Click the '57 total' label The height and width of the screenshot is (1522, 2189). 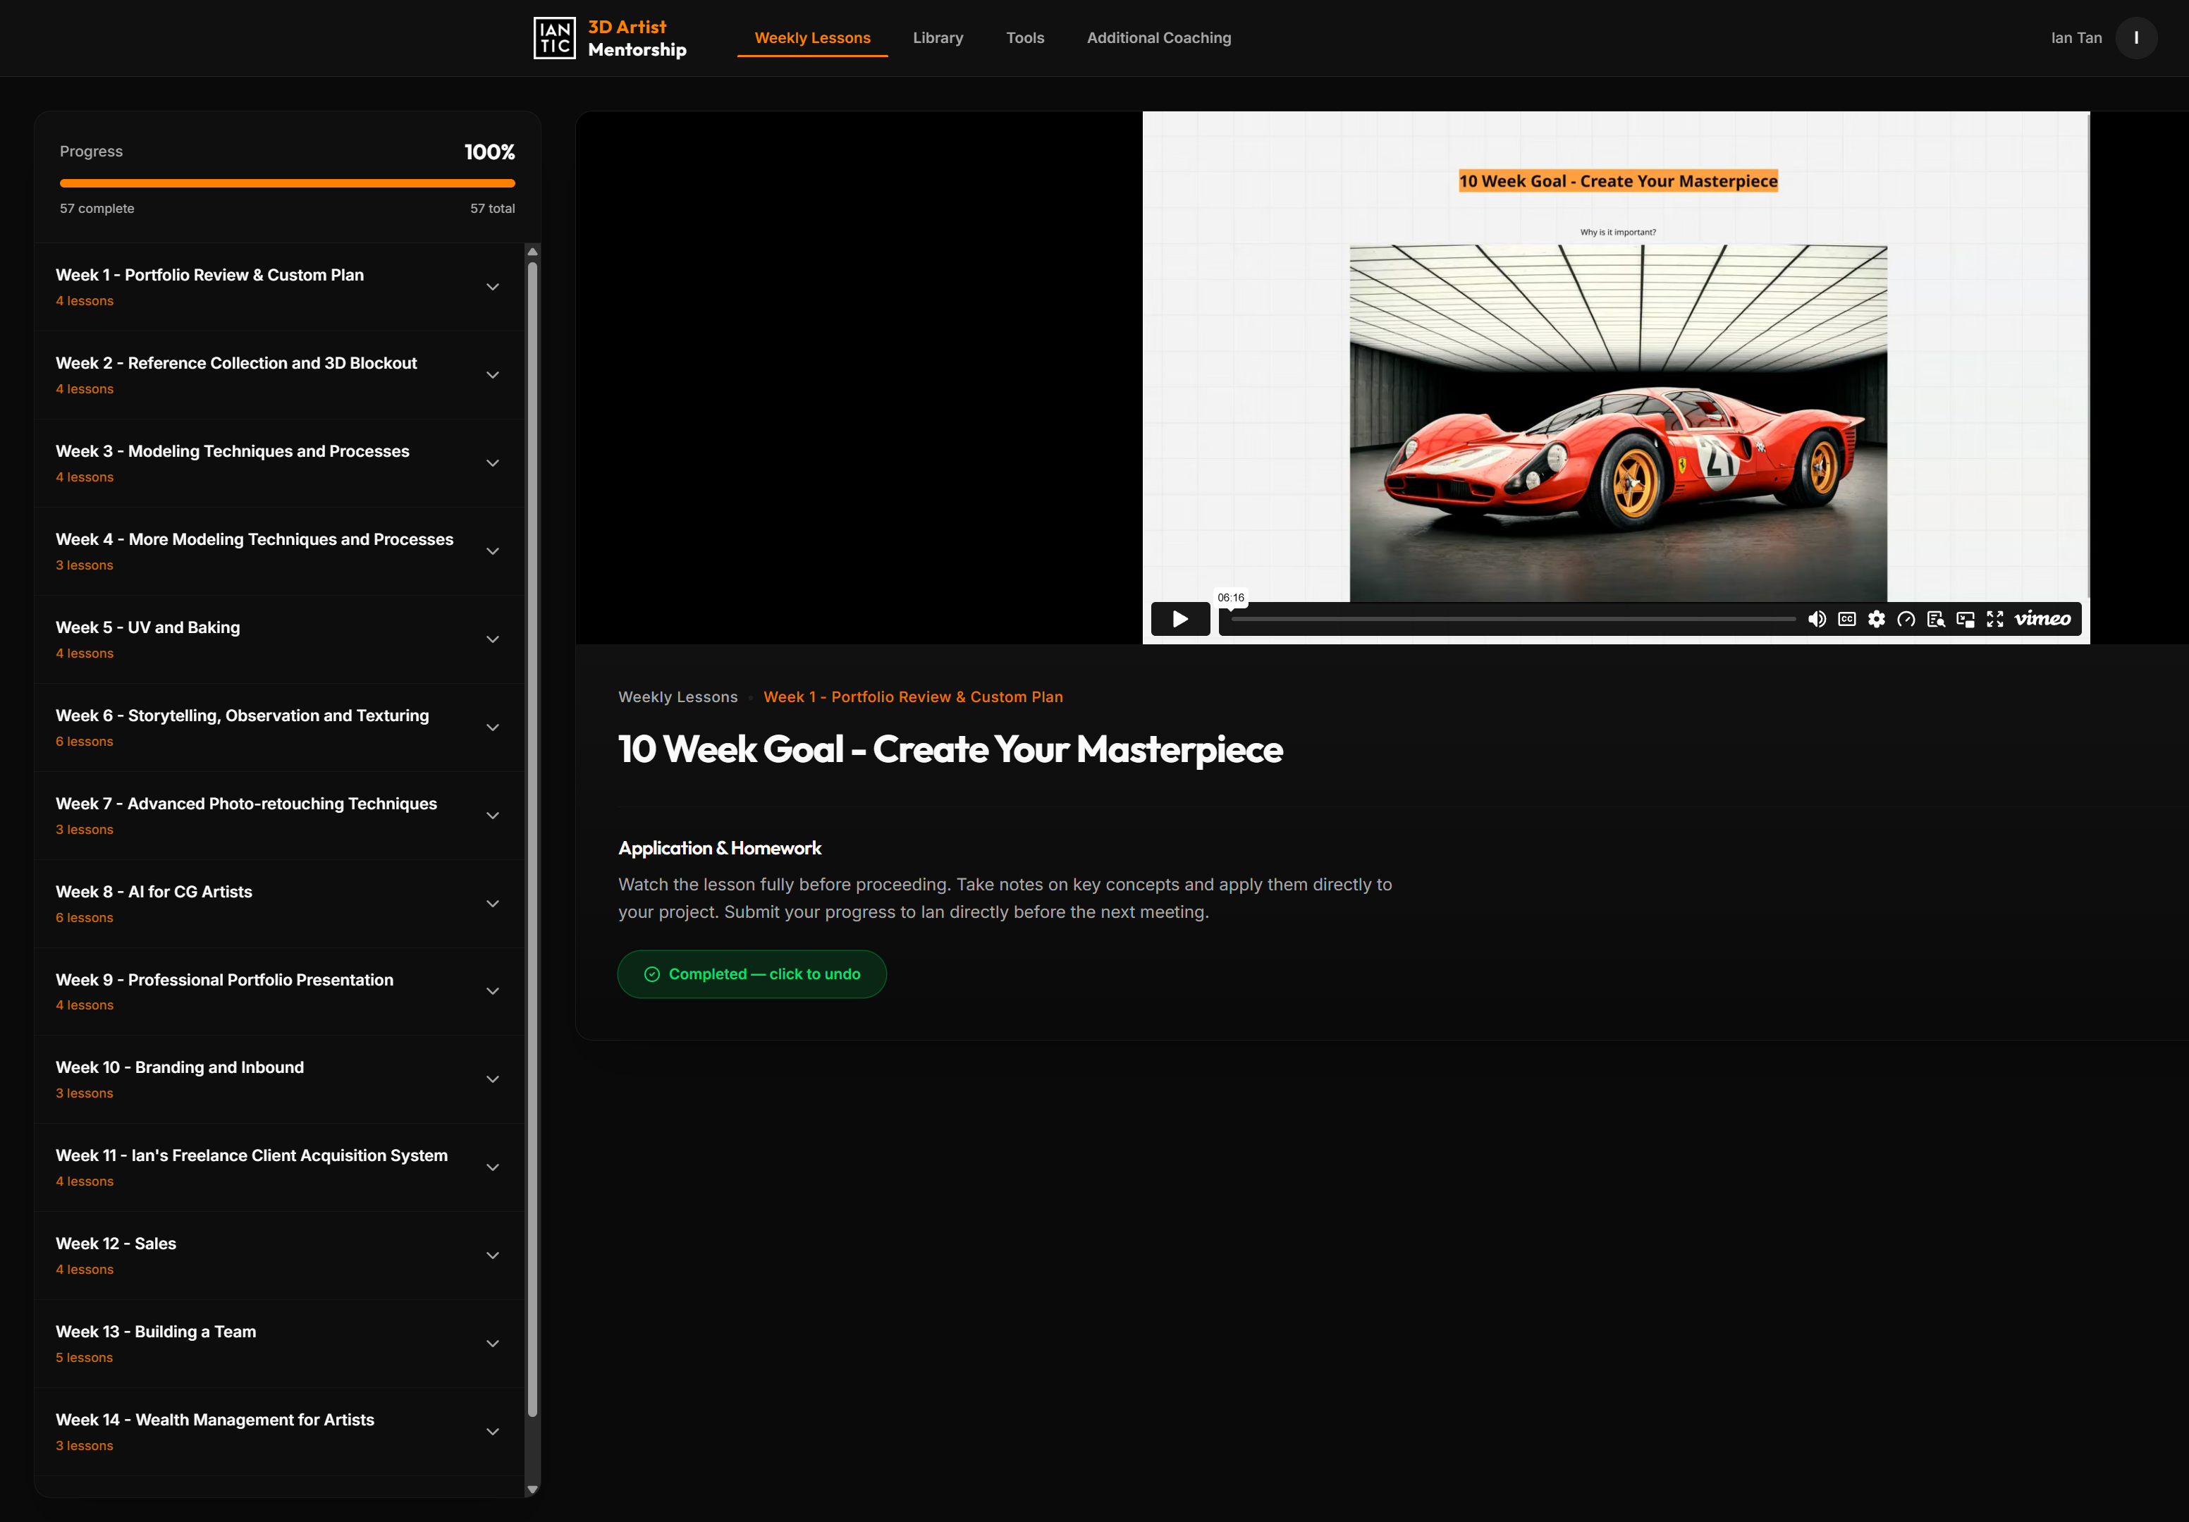tap(492, 209)
